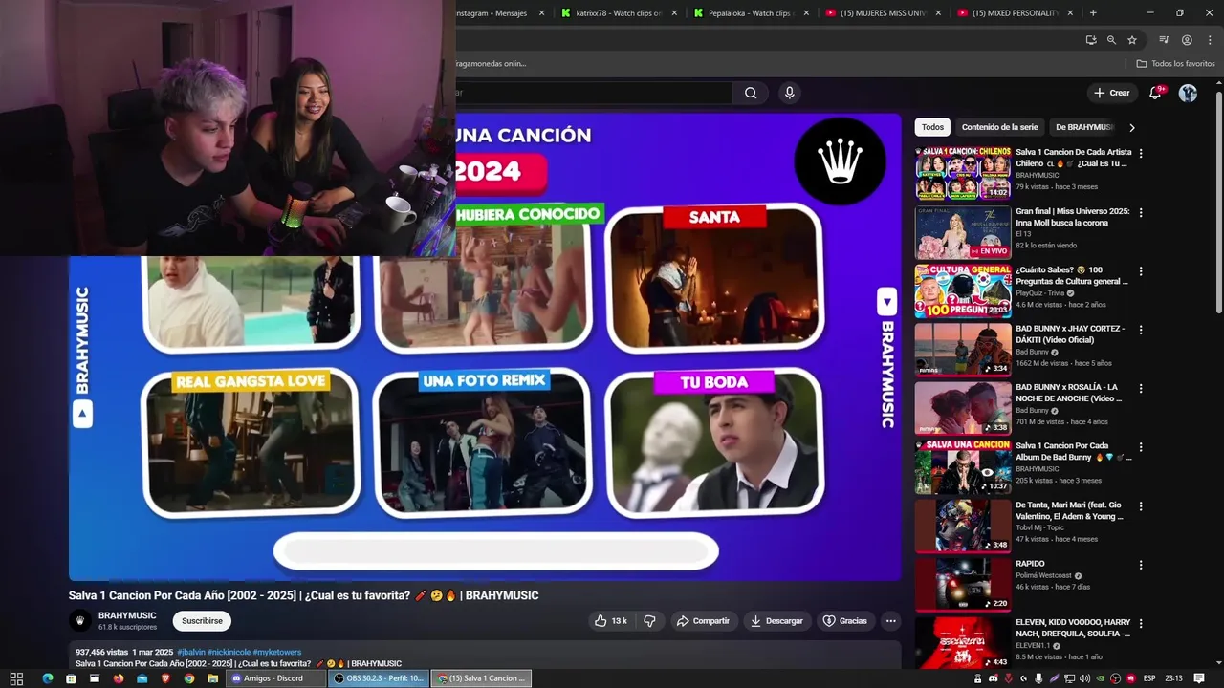The width and height of the screenshot is (1224, 688).
Task: Open 100 Preguntas Cultura General thumbnail
Action: 962,290
